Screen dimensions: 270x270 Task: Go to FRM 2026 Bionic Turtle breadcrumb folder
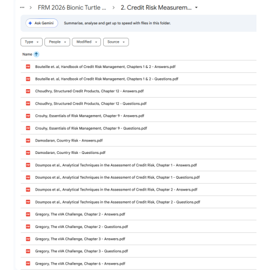click(72, 8)
